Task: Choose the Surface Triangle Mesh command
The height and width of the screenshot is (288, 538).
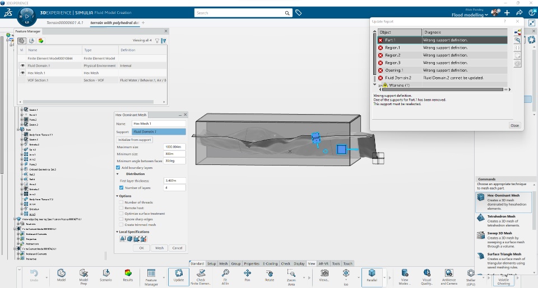Action: [503, 260]
